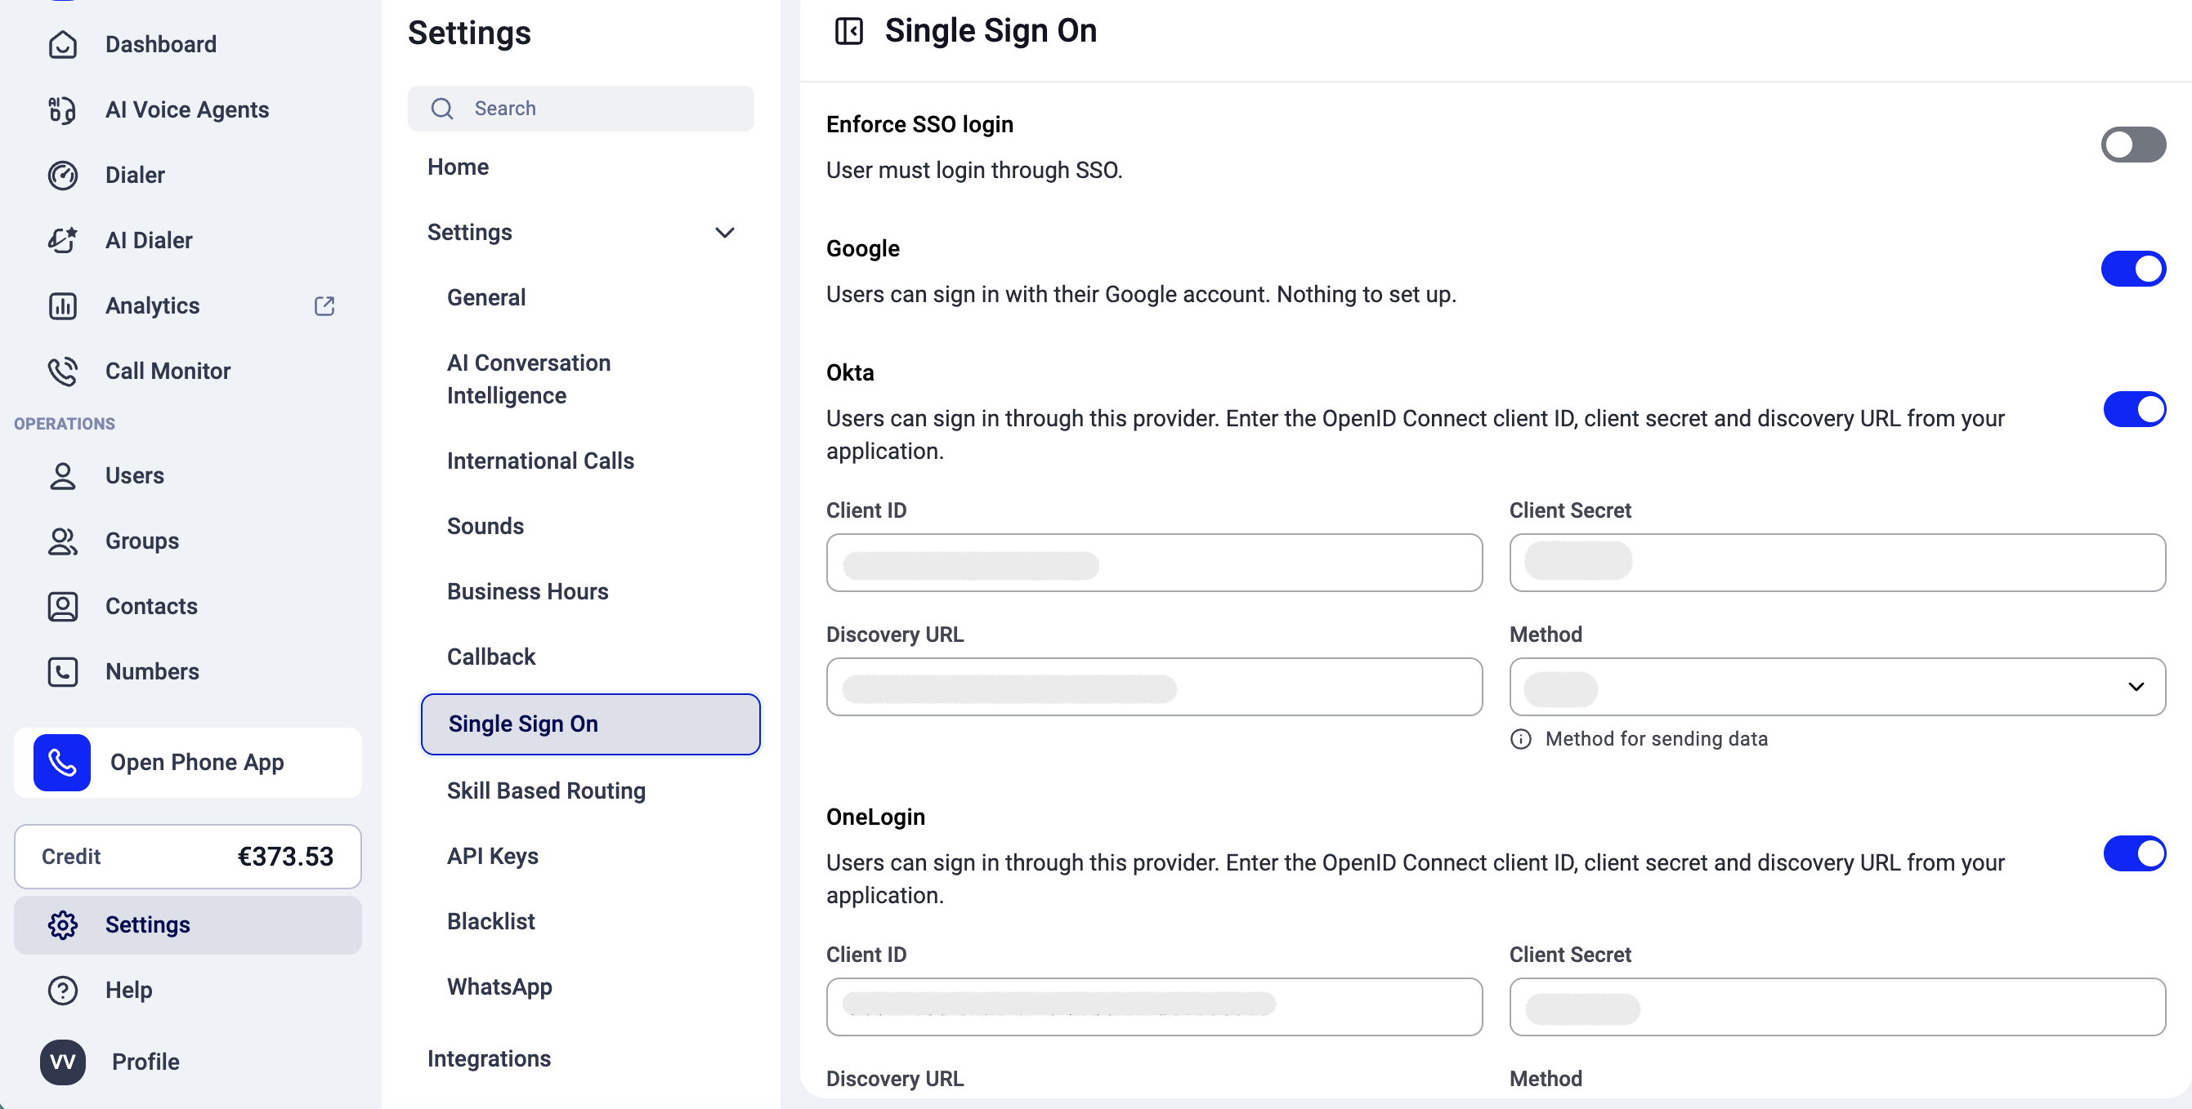Focus the Okta Client Secret field
The width and height of the screenshot is (2192, 1109).
tap(1837, 563)
